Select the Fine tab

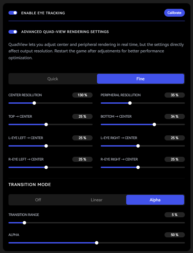(x=140, y=79)
